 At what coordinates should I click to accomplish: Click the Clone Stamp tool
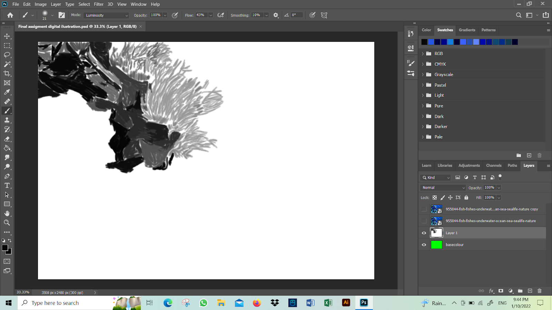(7, 120)
